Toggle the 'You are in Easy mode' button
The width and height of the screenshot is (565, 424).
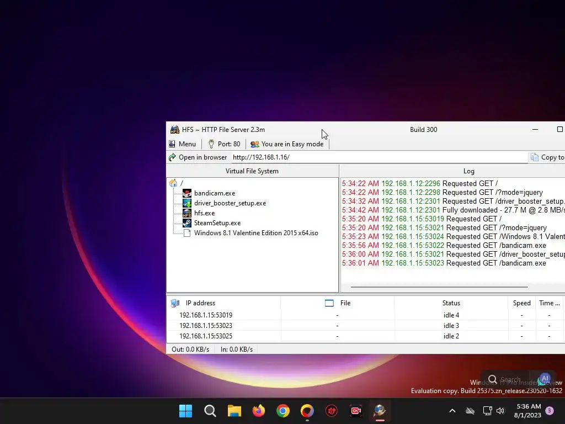click(287, 144)
